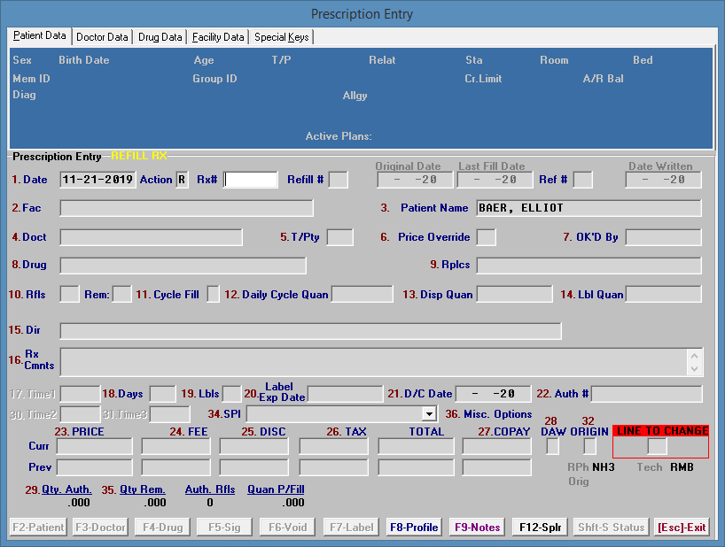The width and height of the screenshot is (725, 547).
Task: Click the DAW code box
Action: coord(552,446)
